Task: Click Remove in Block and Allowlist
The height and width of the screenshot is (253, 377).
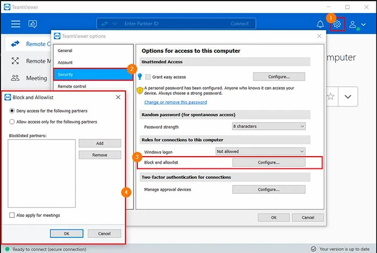Action: click(x=100, y=155)
